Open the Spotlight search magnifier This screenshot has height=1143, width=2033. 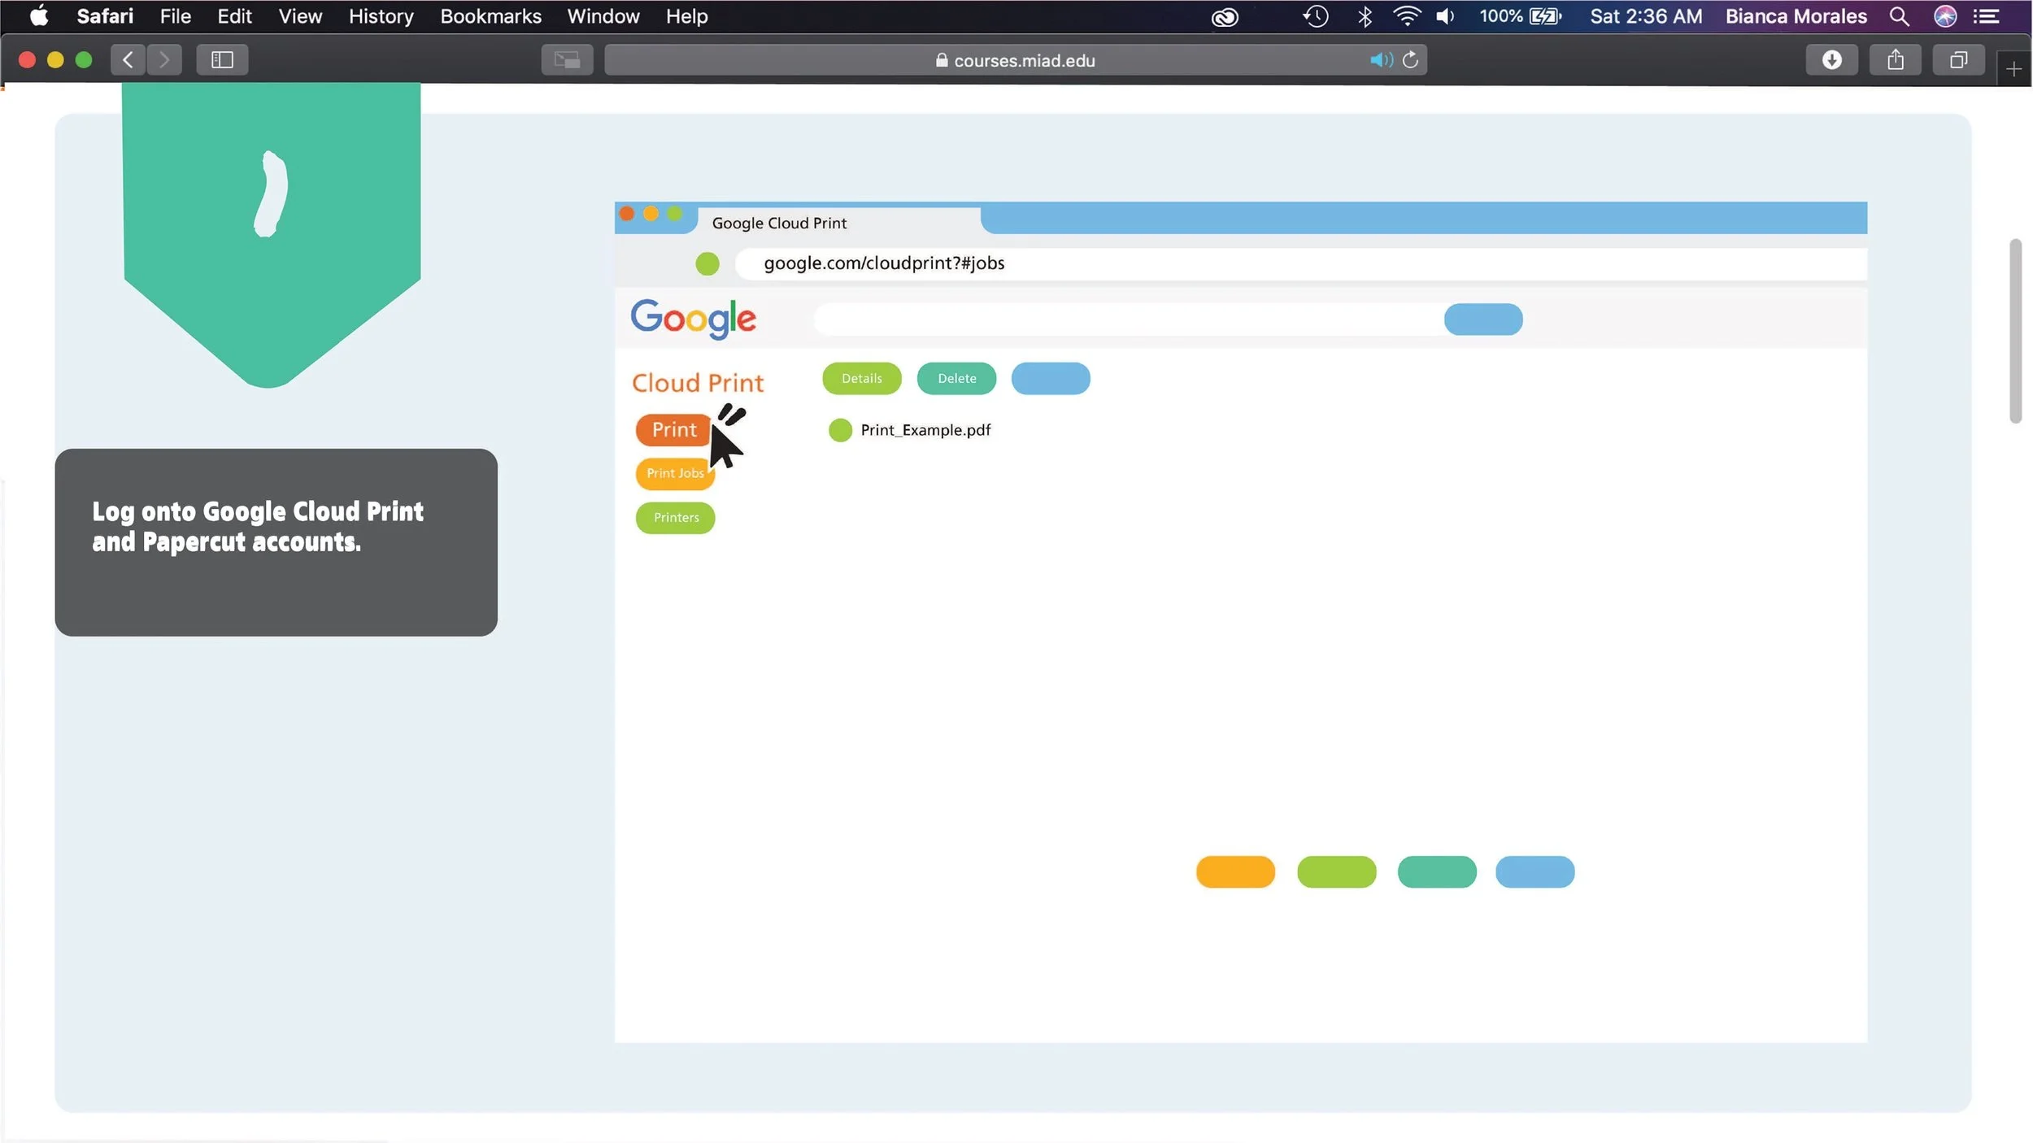coord(1899,16)
